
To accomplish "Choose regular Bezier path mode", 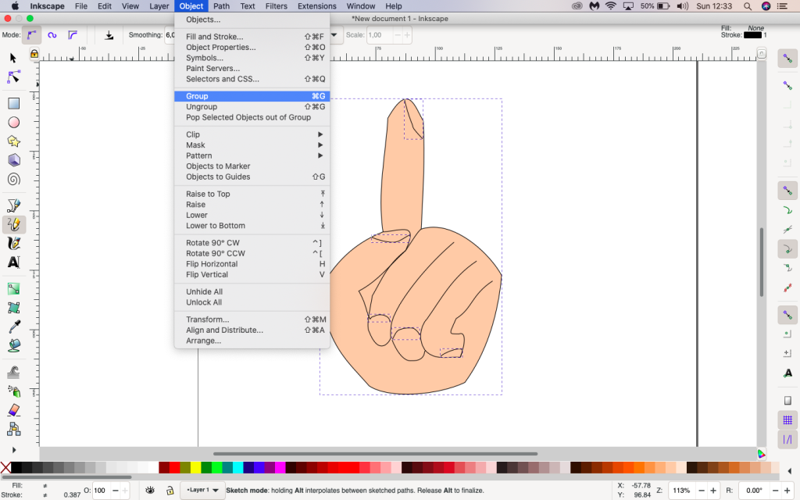I will pos(31,35).
